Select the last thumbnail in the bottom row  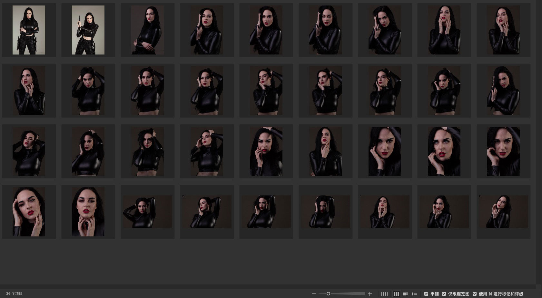pos(503,212)
